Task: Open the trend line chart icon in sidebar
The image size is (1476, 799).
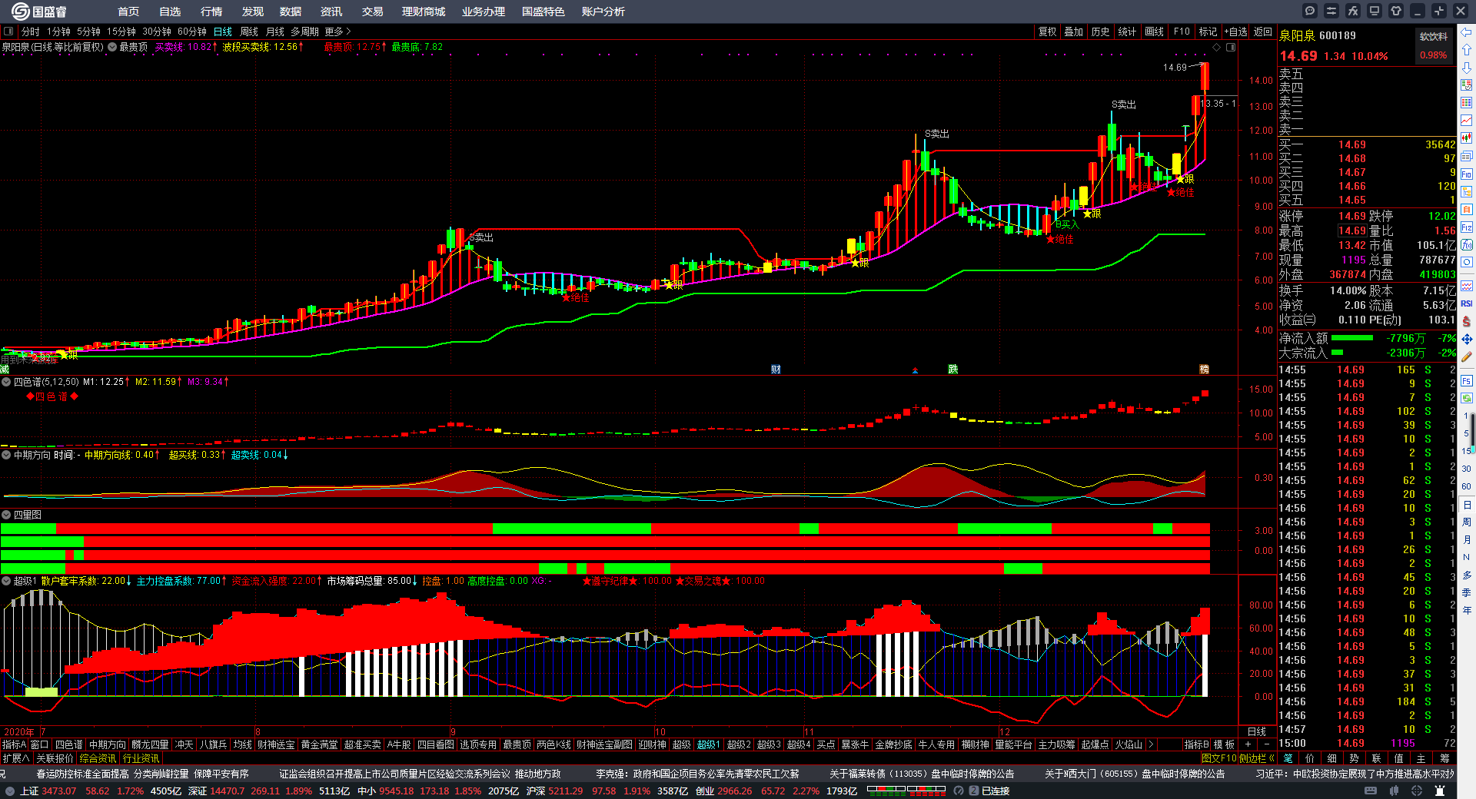Action: [x=1467, y=120]
